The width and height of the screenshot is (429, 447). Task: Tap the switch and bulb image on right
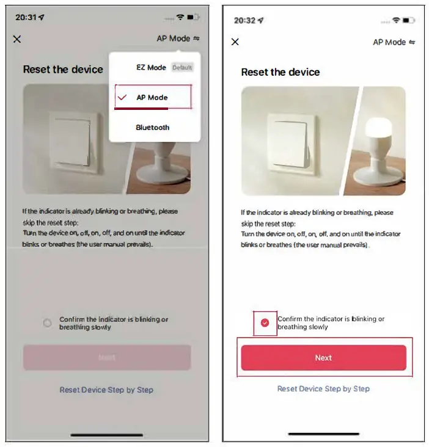pyautogui.click(x=323, y=141)
